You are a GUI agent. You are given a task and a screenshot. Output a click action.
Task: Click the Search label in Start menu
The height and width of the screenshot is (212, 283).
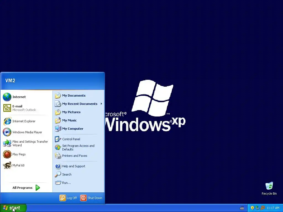[x=67, y=174]
